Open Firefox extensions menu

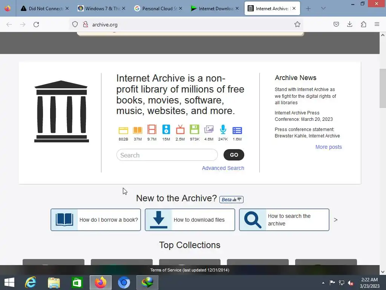[363, 25]
